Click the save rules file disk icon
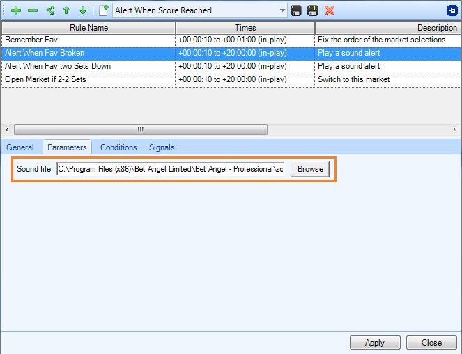 [296, 10]
